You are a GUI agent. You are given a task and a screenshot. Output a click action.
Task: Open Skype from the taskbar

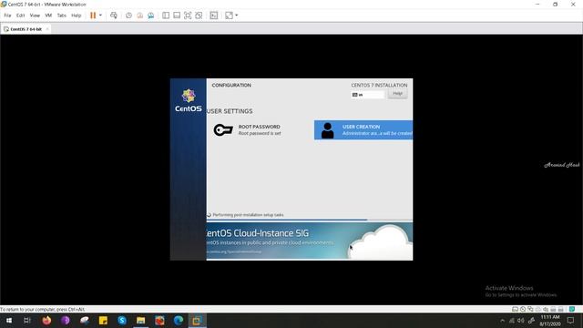tap(122, 320)
